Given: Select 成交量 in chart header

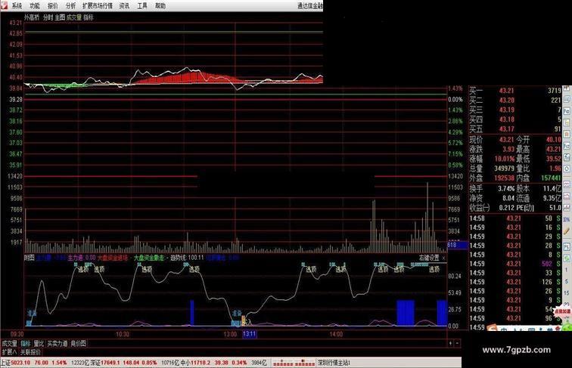Looking at the screenshot, I should 74,17.
